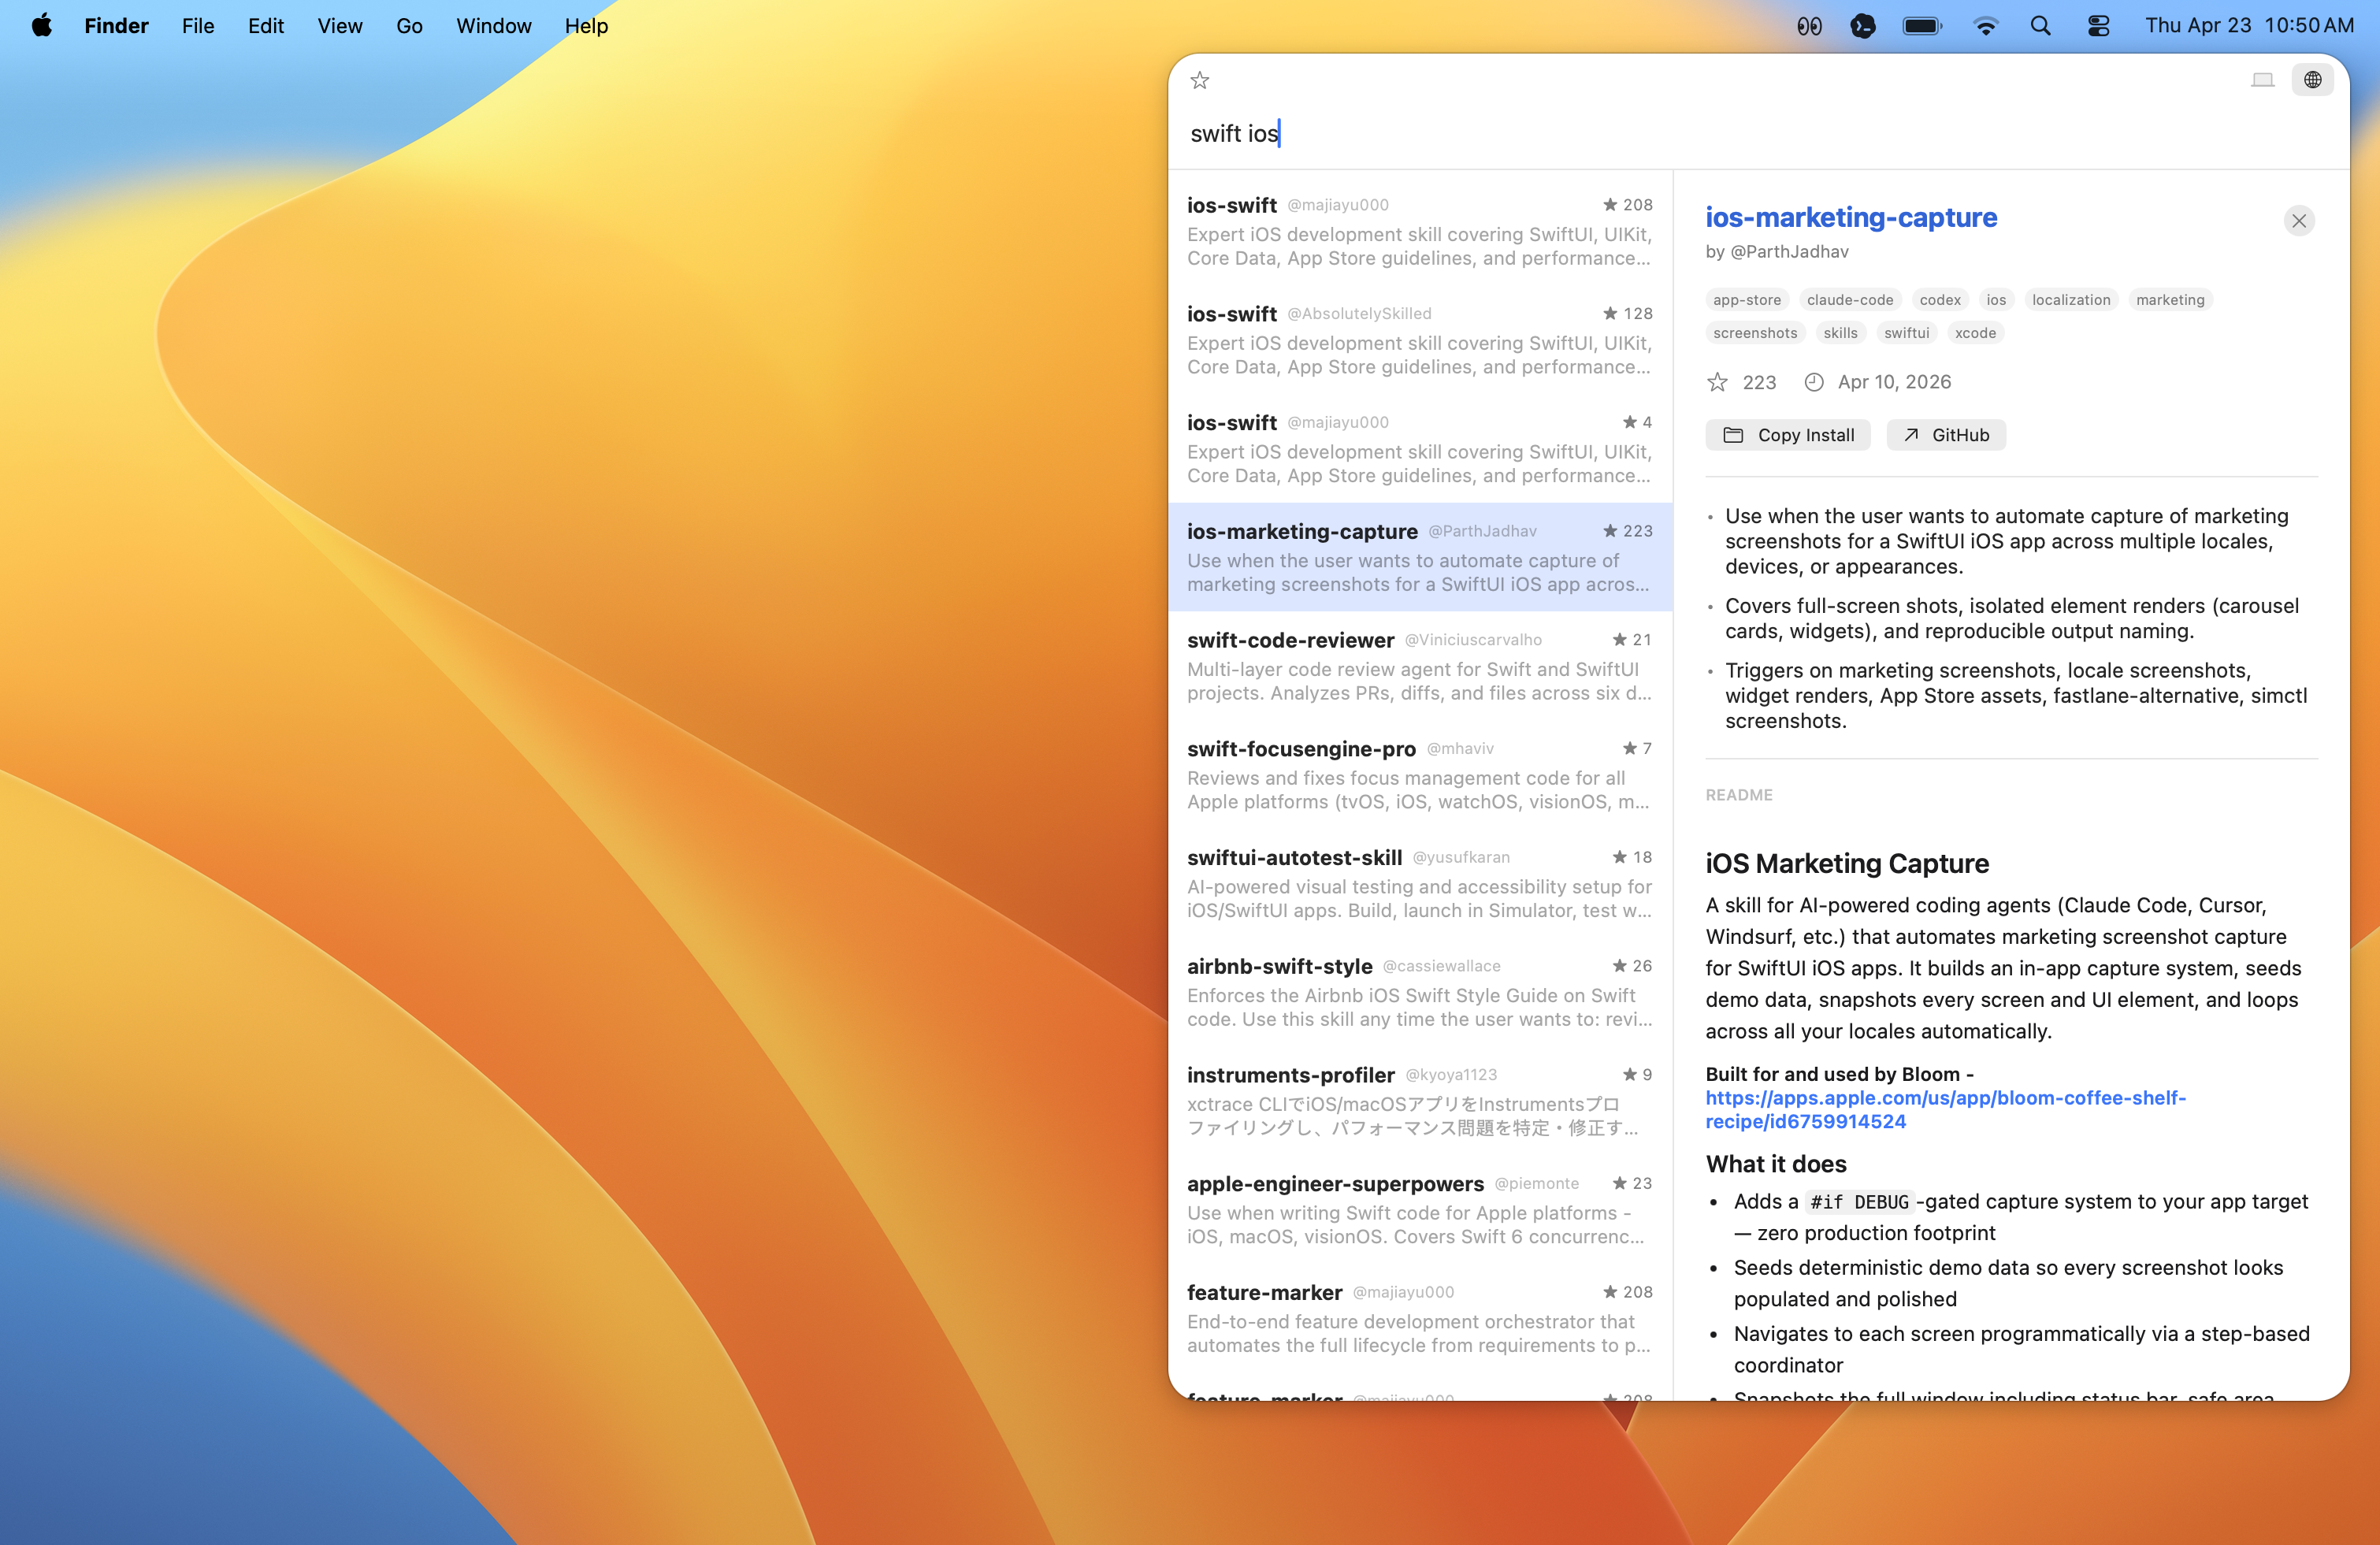Open the ios-marketing-capture title link
Screen dimensions: 2380x1545
(1851, 217)
